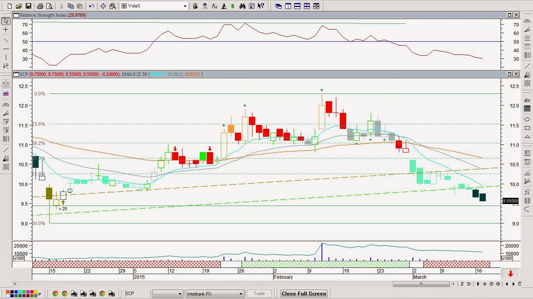The image size is (533, 299).
Task: Tile windows in four-pane grid icon
Action: (307, 6)
